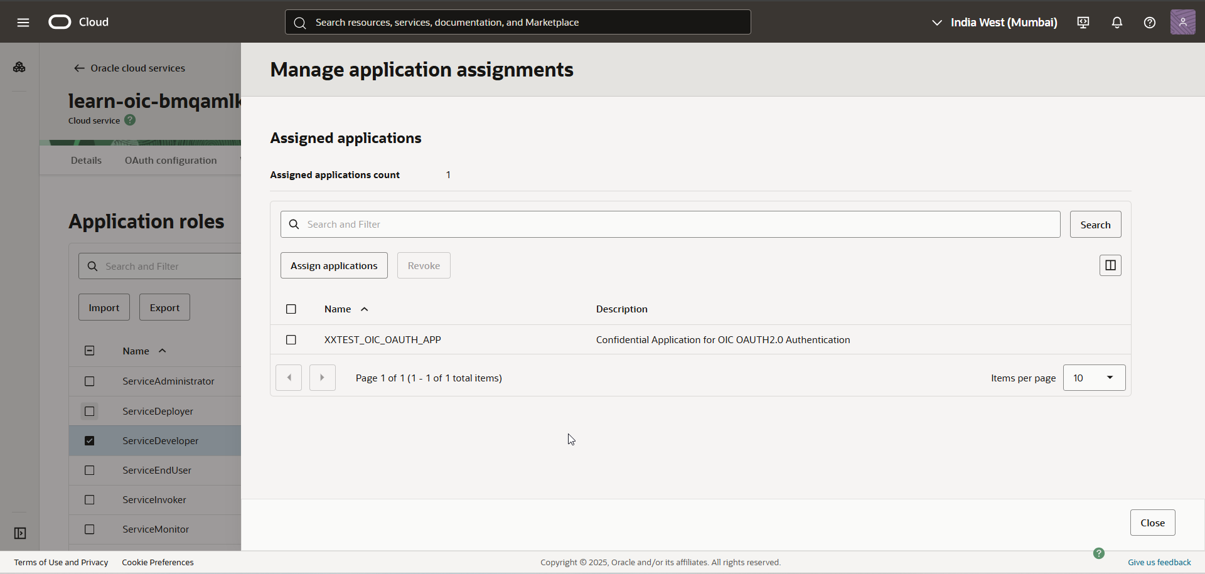Screen dimensions: 1205x574
Task: Open the help question mark menu
Action: pyautogui.click(x=1149, y=23)
